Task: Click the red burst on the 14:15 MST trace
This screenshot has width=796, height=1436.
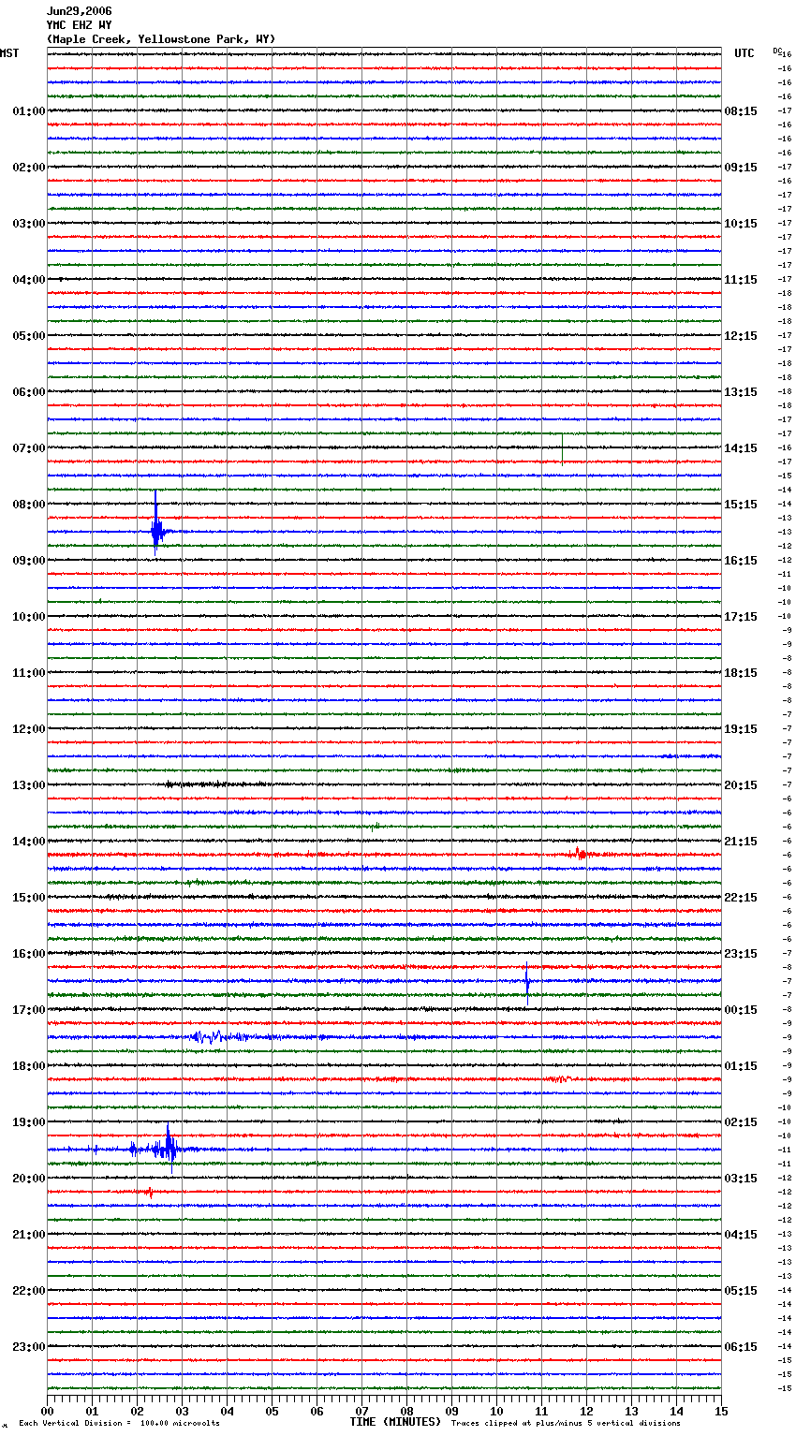Action: (x=580, y=854)
